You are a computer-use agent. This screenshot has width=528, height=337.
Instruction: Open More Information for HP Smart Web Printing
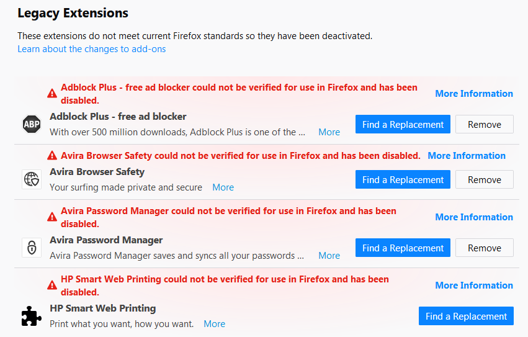coord(474,285)
